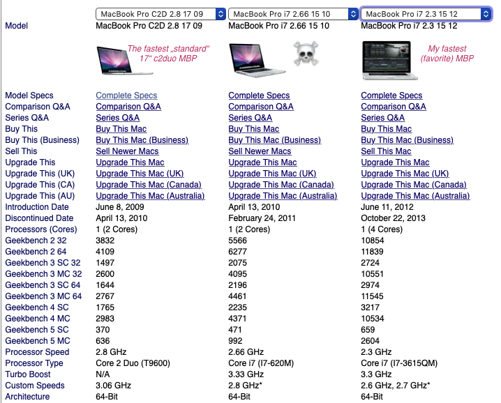Image resolution: width=501 pixels, height=403 pixels.
Task: Select 'Core i7 (I7-620M)' processor type
Action: [261, 364]
